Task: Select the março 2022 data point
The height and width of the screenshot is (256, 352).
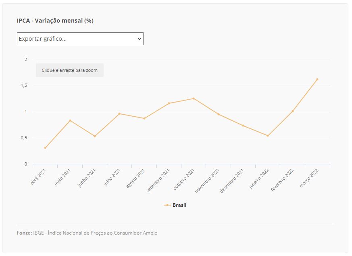Action: point(317,79)
